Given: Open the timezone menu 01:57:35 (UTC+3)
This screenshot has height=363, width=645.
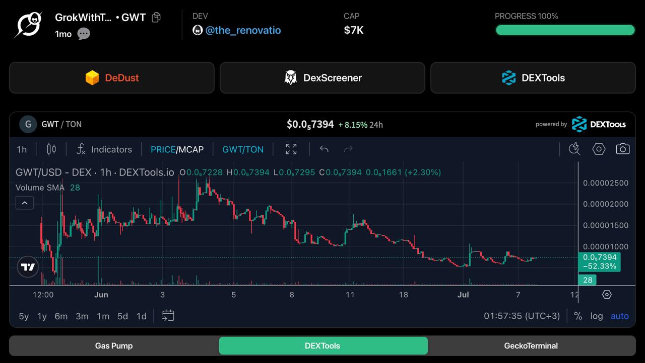Looking at the screenshot, I should coord(522,316).
